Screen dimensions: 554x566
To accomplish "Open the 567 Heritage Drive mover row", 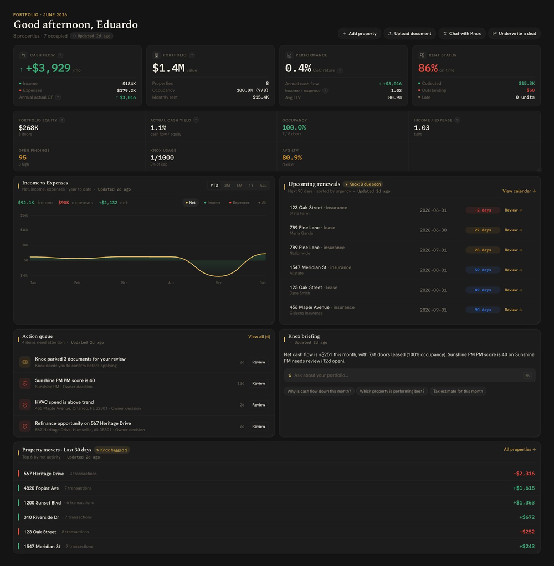I will [276, 474].
